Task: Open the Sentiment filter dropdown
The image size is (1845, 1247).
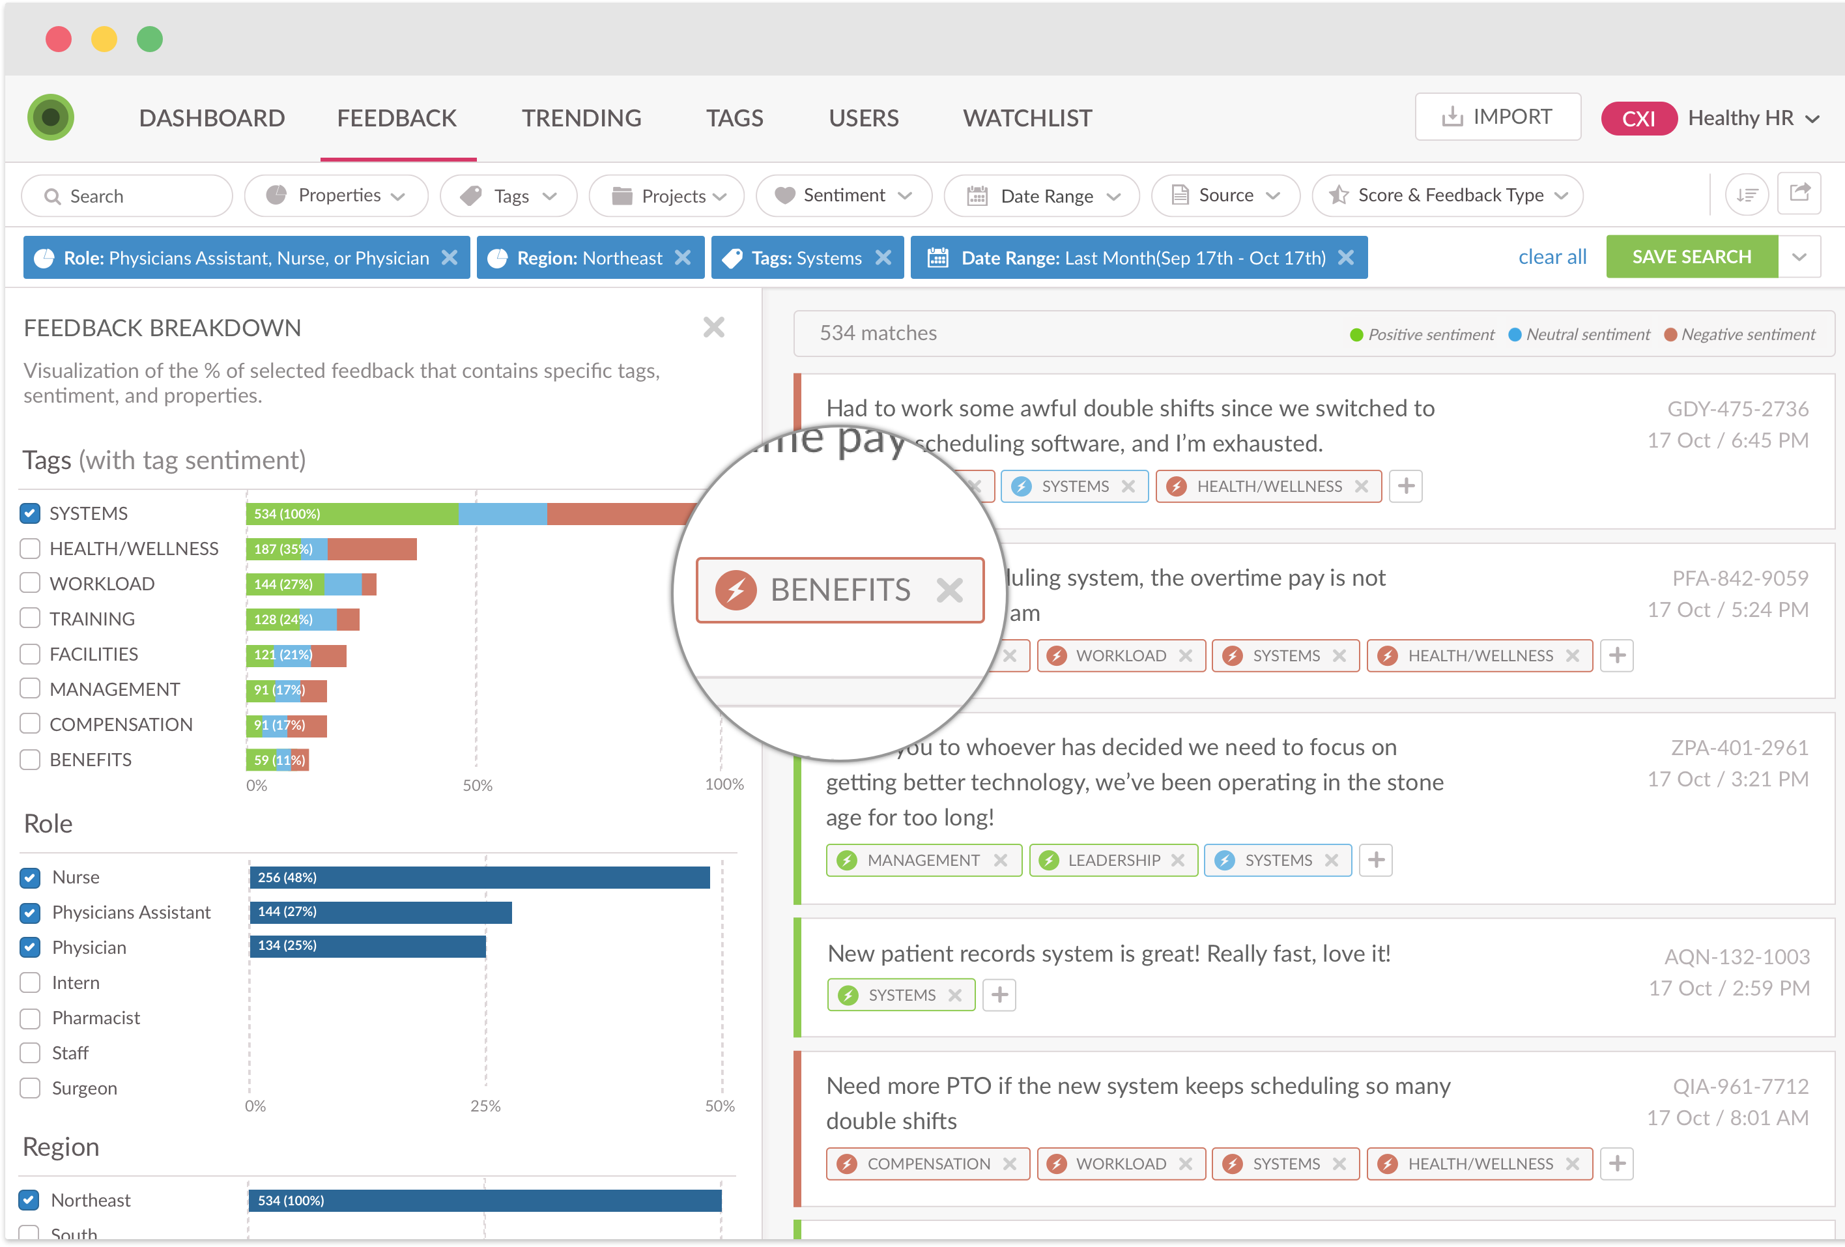Action: click(843, 195)
